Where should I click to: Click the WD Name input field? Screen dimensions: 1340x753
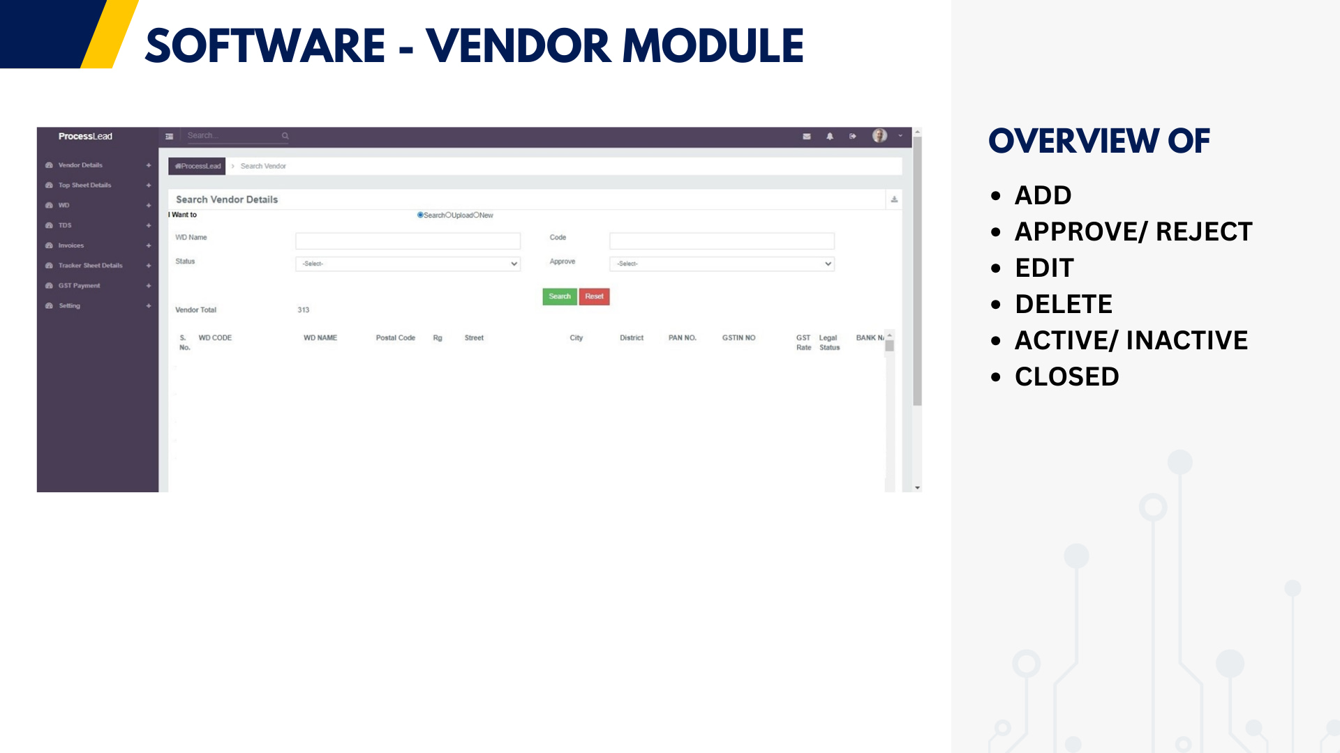click(x=408, y=241)
